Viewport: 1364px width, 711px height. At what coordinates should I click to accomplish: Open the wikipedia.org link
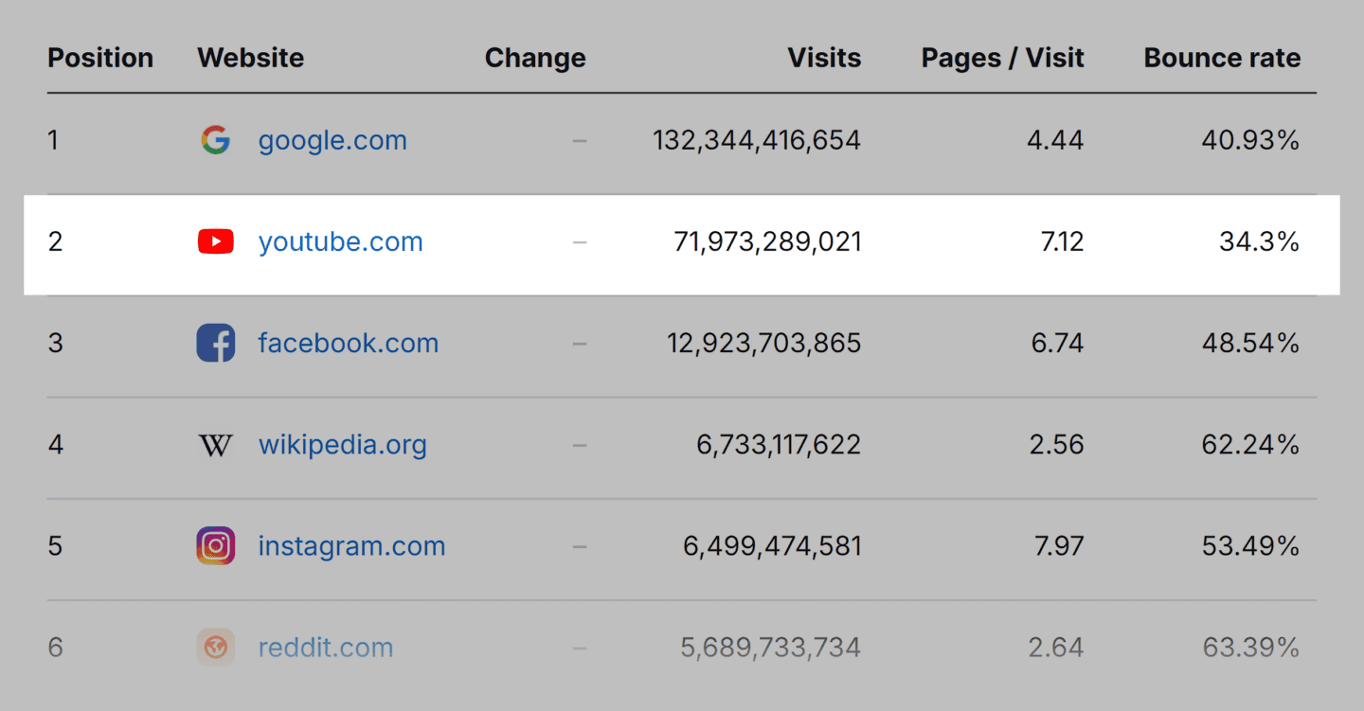pos(342,445)
